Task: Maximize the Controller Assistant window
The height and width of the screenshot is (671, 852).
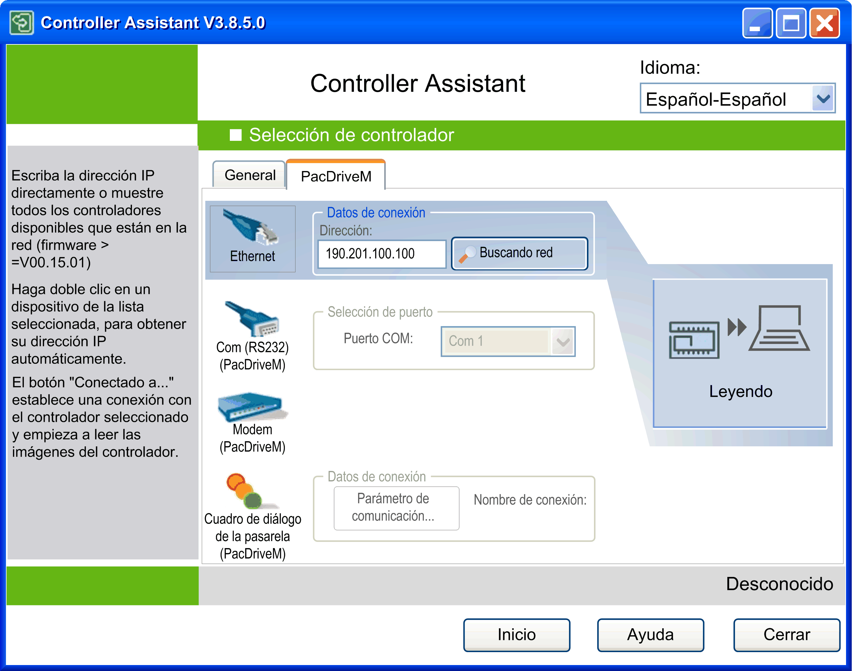Action: (791, 23)
